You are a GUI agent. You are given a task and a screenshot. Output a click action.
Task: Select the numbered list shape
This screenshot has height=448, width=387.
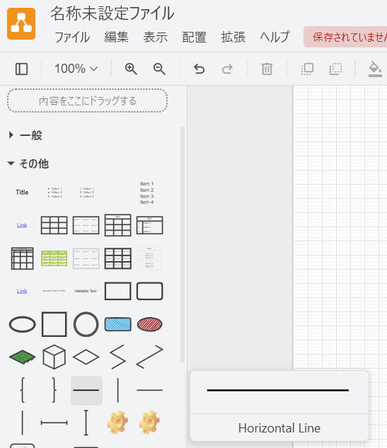point(86,193)
